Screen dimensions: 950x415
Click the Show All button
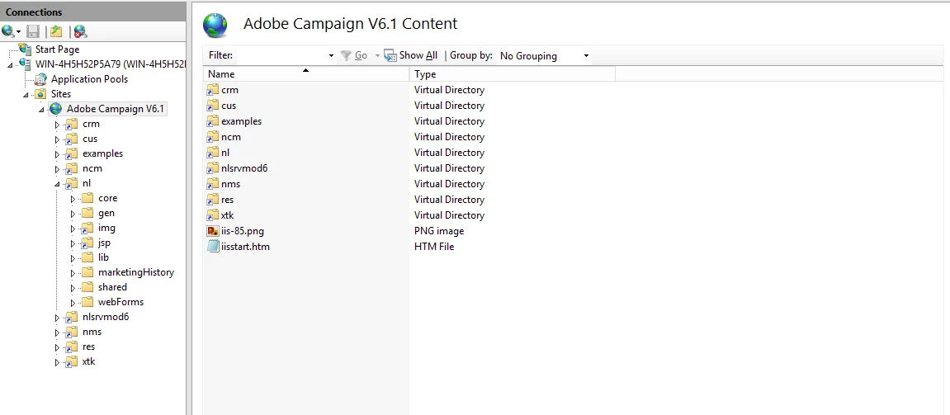[x=411, y=55]
